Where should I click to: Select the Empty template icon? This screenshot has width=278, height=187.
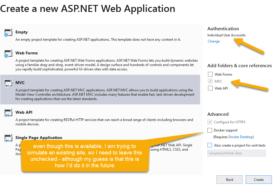8,33
